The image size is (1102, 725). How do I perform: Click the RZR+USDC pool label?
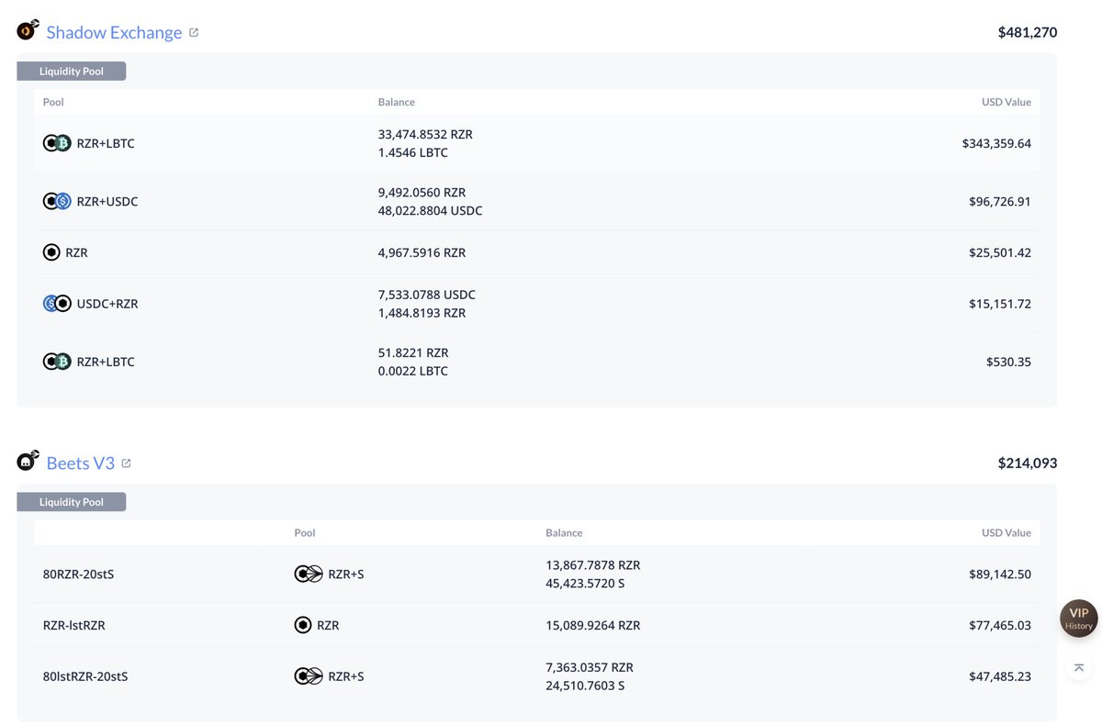pyautogui.click(x=107, y=201)
